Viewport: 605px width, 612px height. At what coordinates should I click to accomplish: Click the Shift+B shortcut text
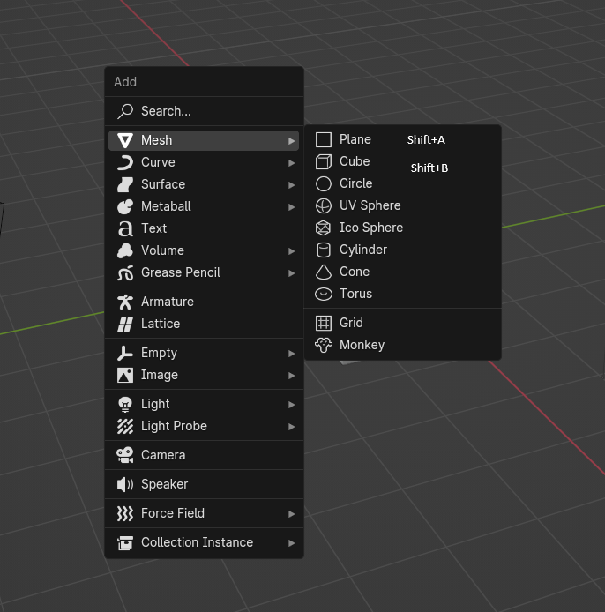[x=429, y=168]
